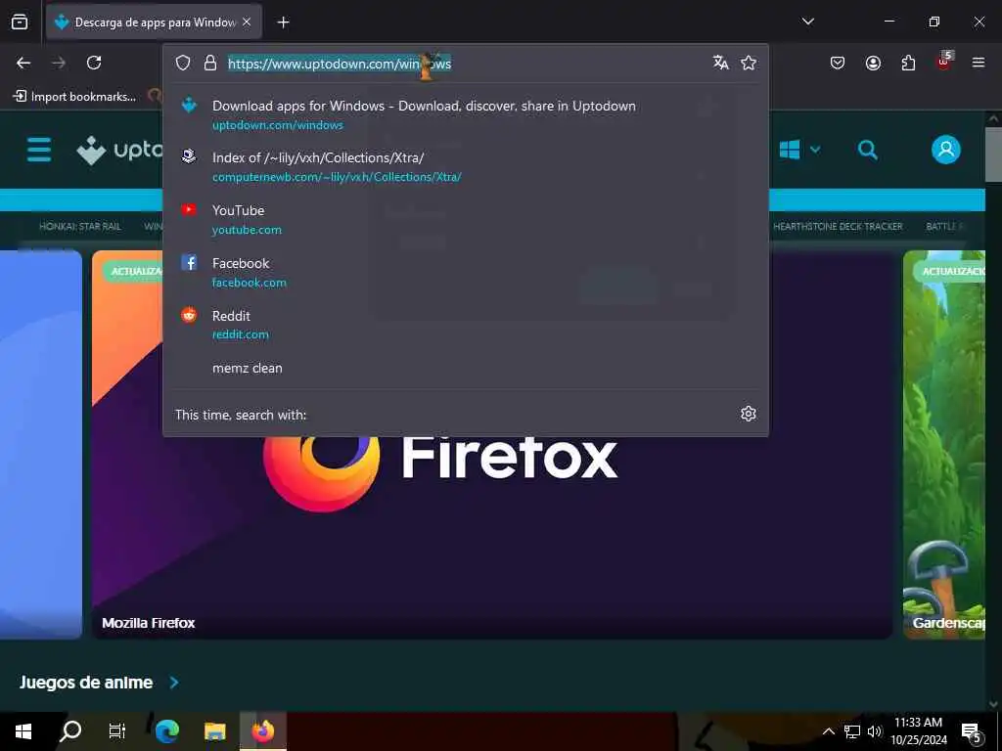Open the Mozilla Firefox featured banner

(x=492, y=445)
